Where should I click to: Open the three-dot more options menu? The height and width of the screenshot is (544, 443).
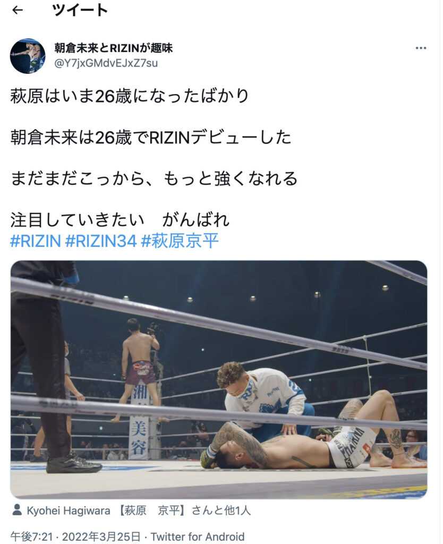(421, 48)
